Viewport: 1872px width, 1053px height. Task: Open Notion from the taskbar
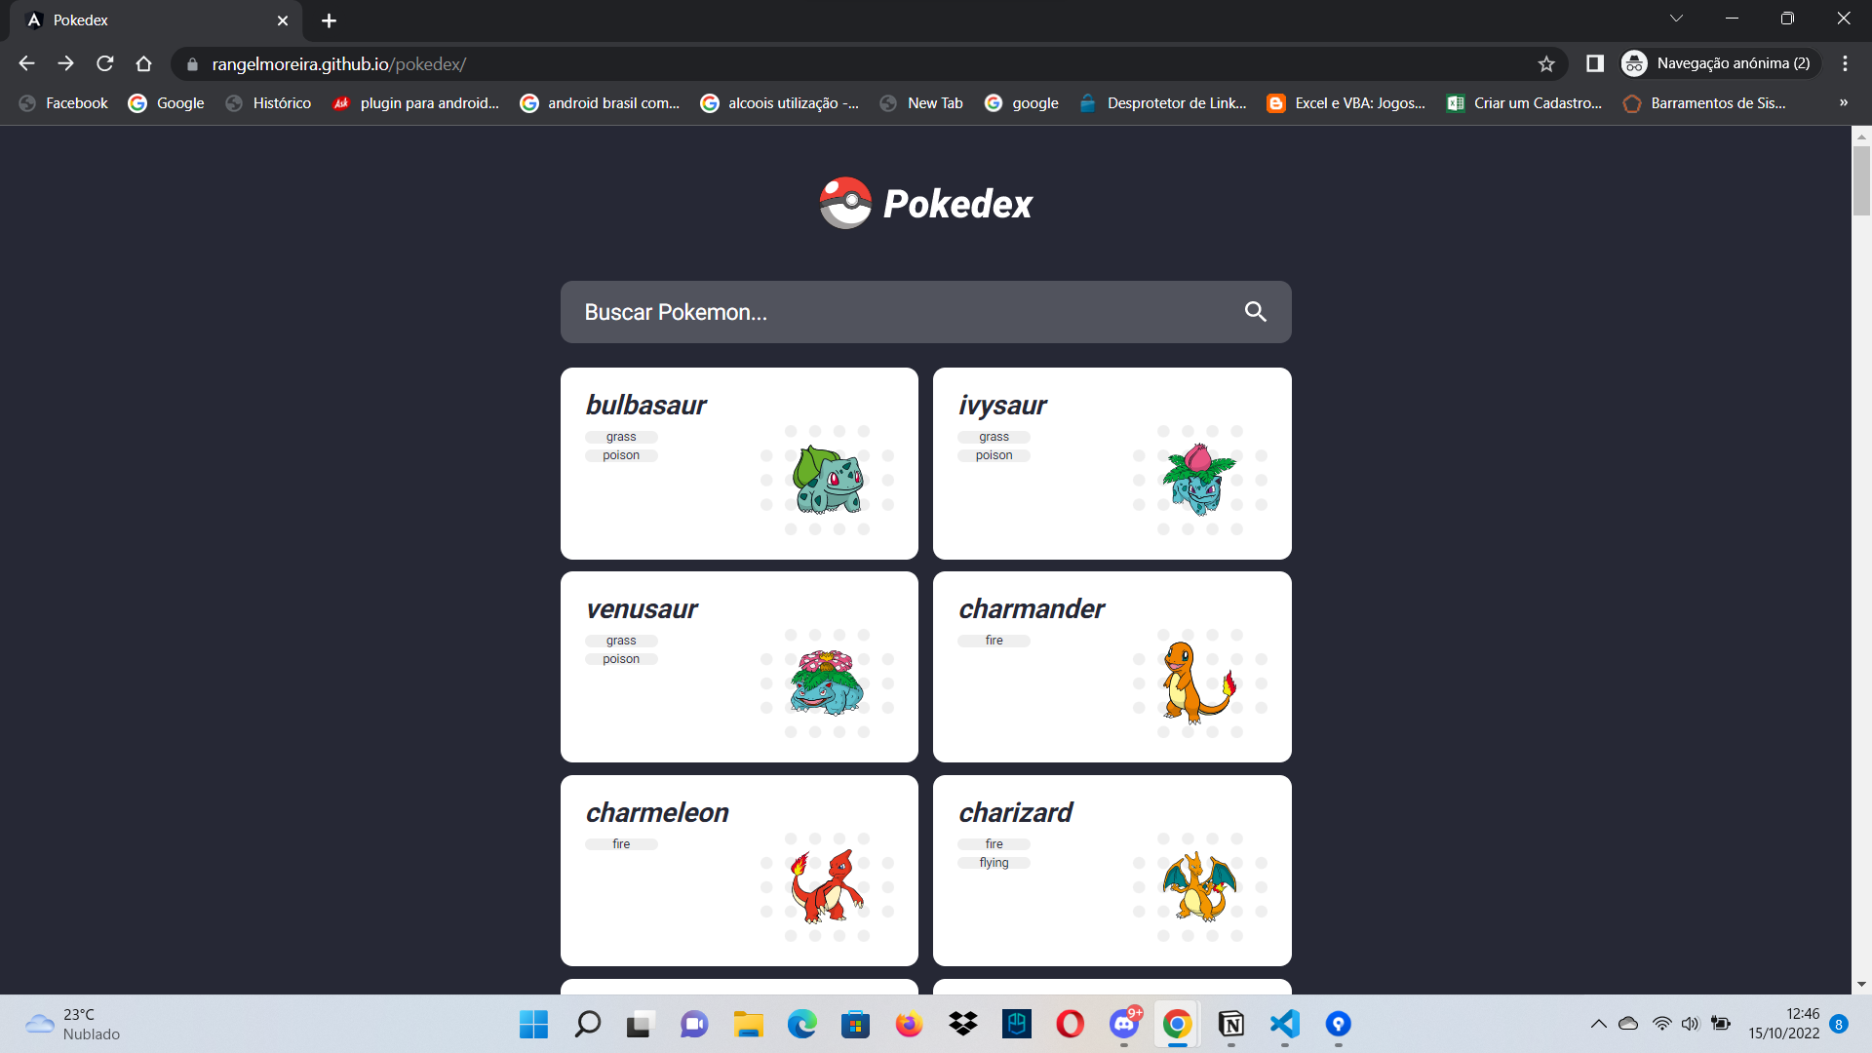pyautogui.click(x=1230, y=1024)
